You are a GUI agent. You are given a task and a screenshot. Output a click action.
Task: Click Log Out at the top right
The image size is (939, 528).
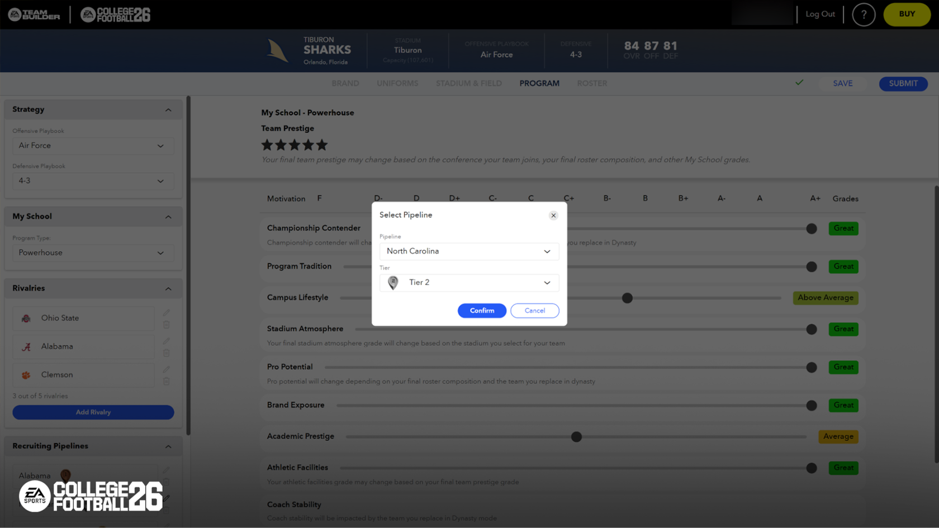820,15
